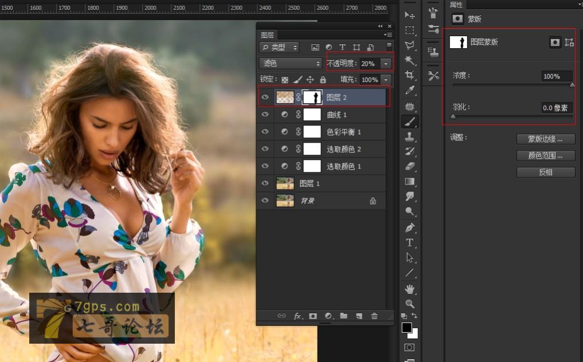Image resolution: width=583 pixels, height=362 pixels.
Task: Select the Smudge tool
Action: [410, 196]
